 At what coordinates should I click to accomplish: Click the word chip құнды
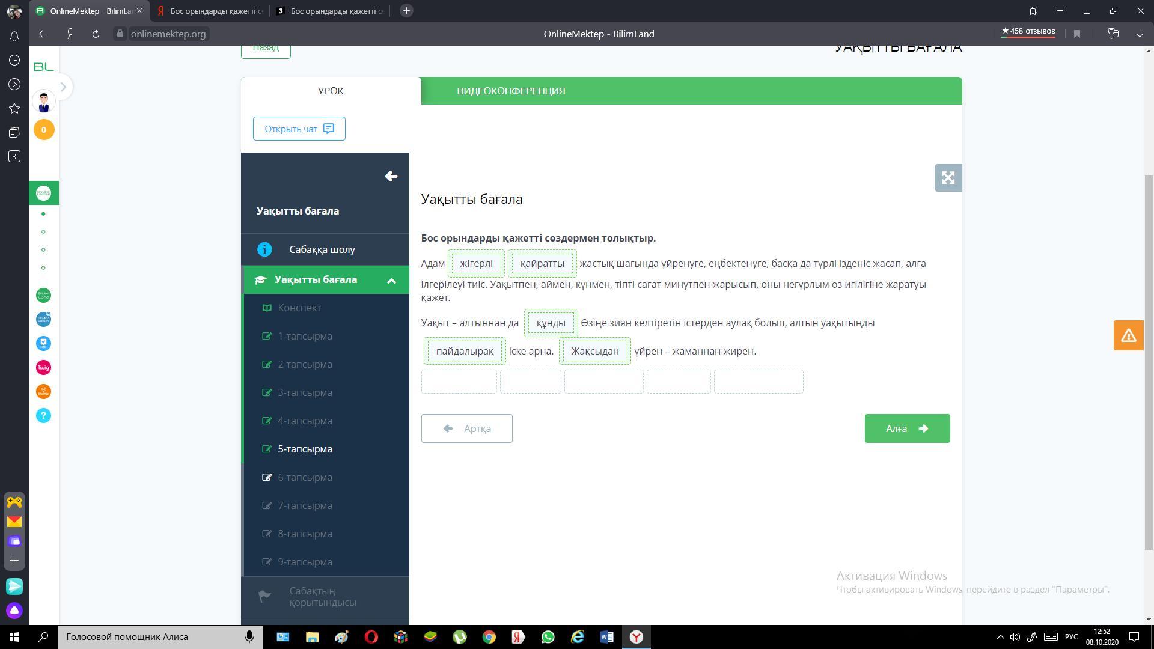point(551,323)
